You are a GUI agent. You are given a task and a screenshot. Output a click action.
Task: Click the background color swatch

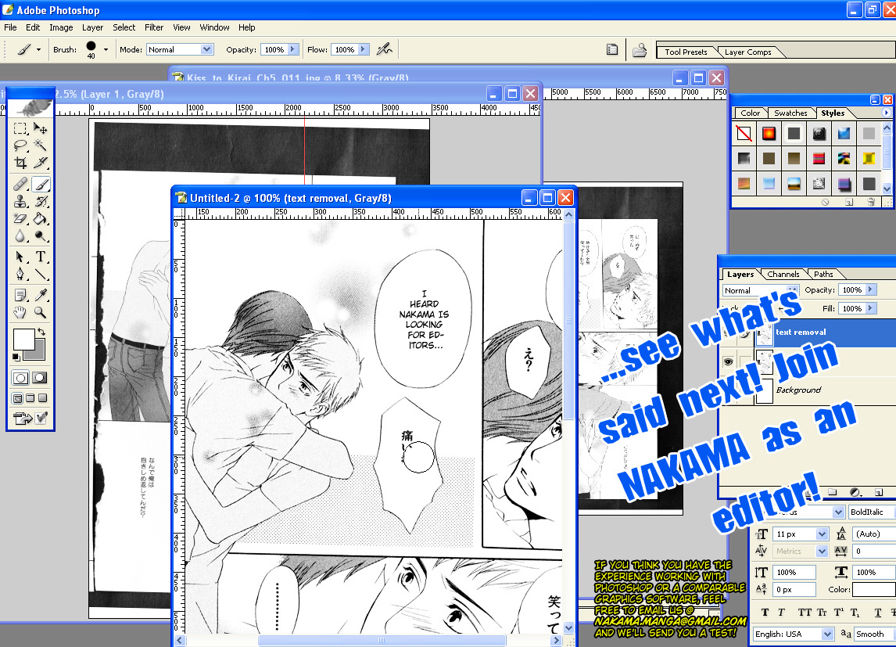tap(39, 353)
